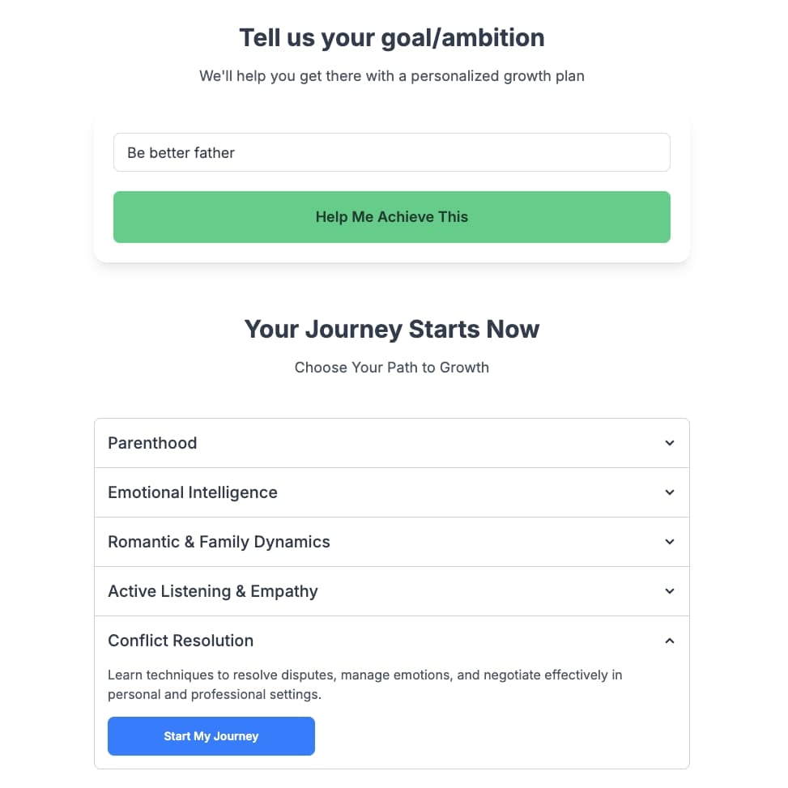Select the Emotional Intelligence path title
Viewport: 788px width, 788px height.
193,492
